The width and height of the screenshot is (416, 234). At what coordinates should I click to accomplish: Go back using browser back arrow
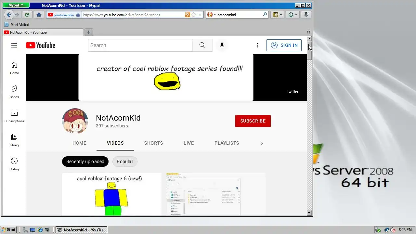[9, 15]
